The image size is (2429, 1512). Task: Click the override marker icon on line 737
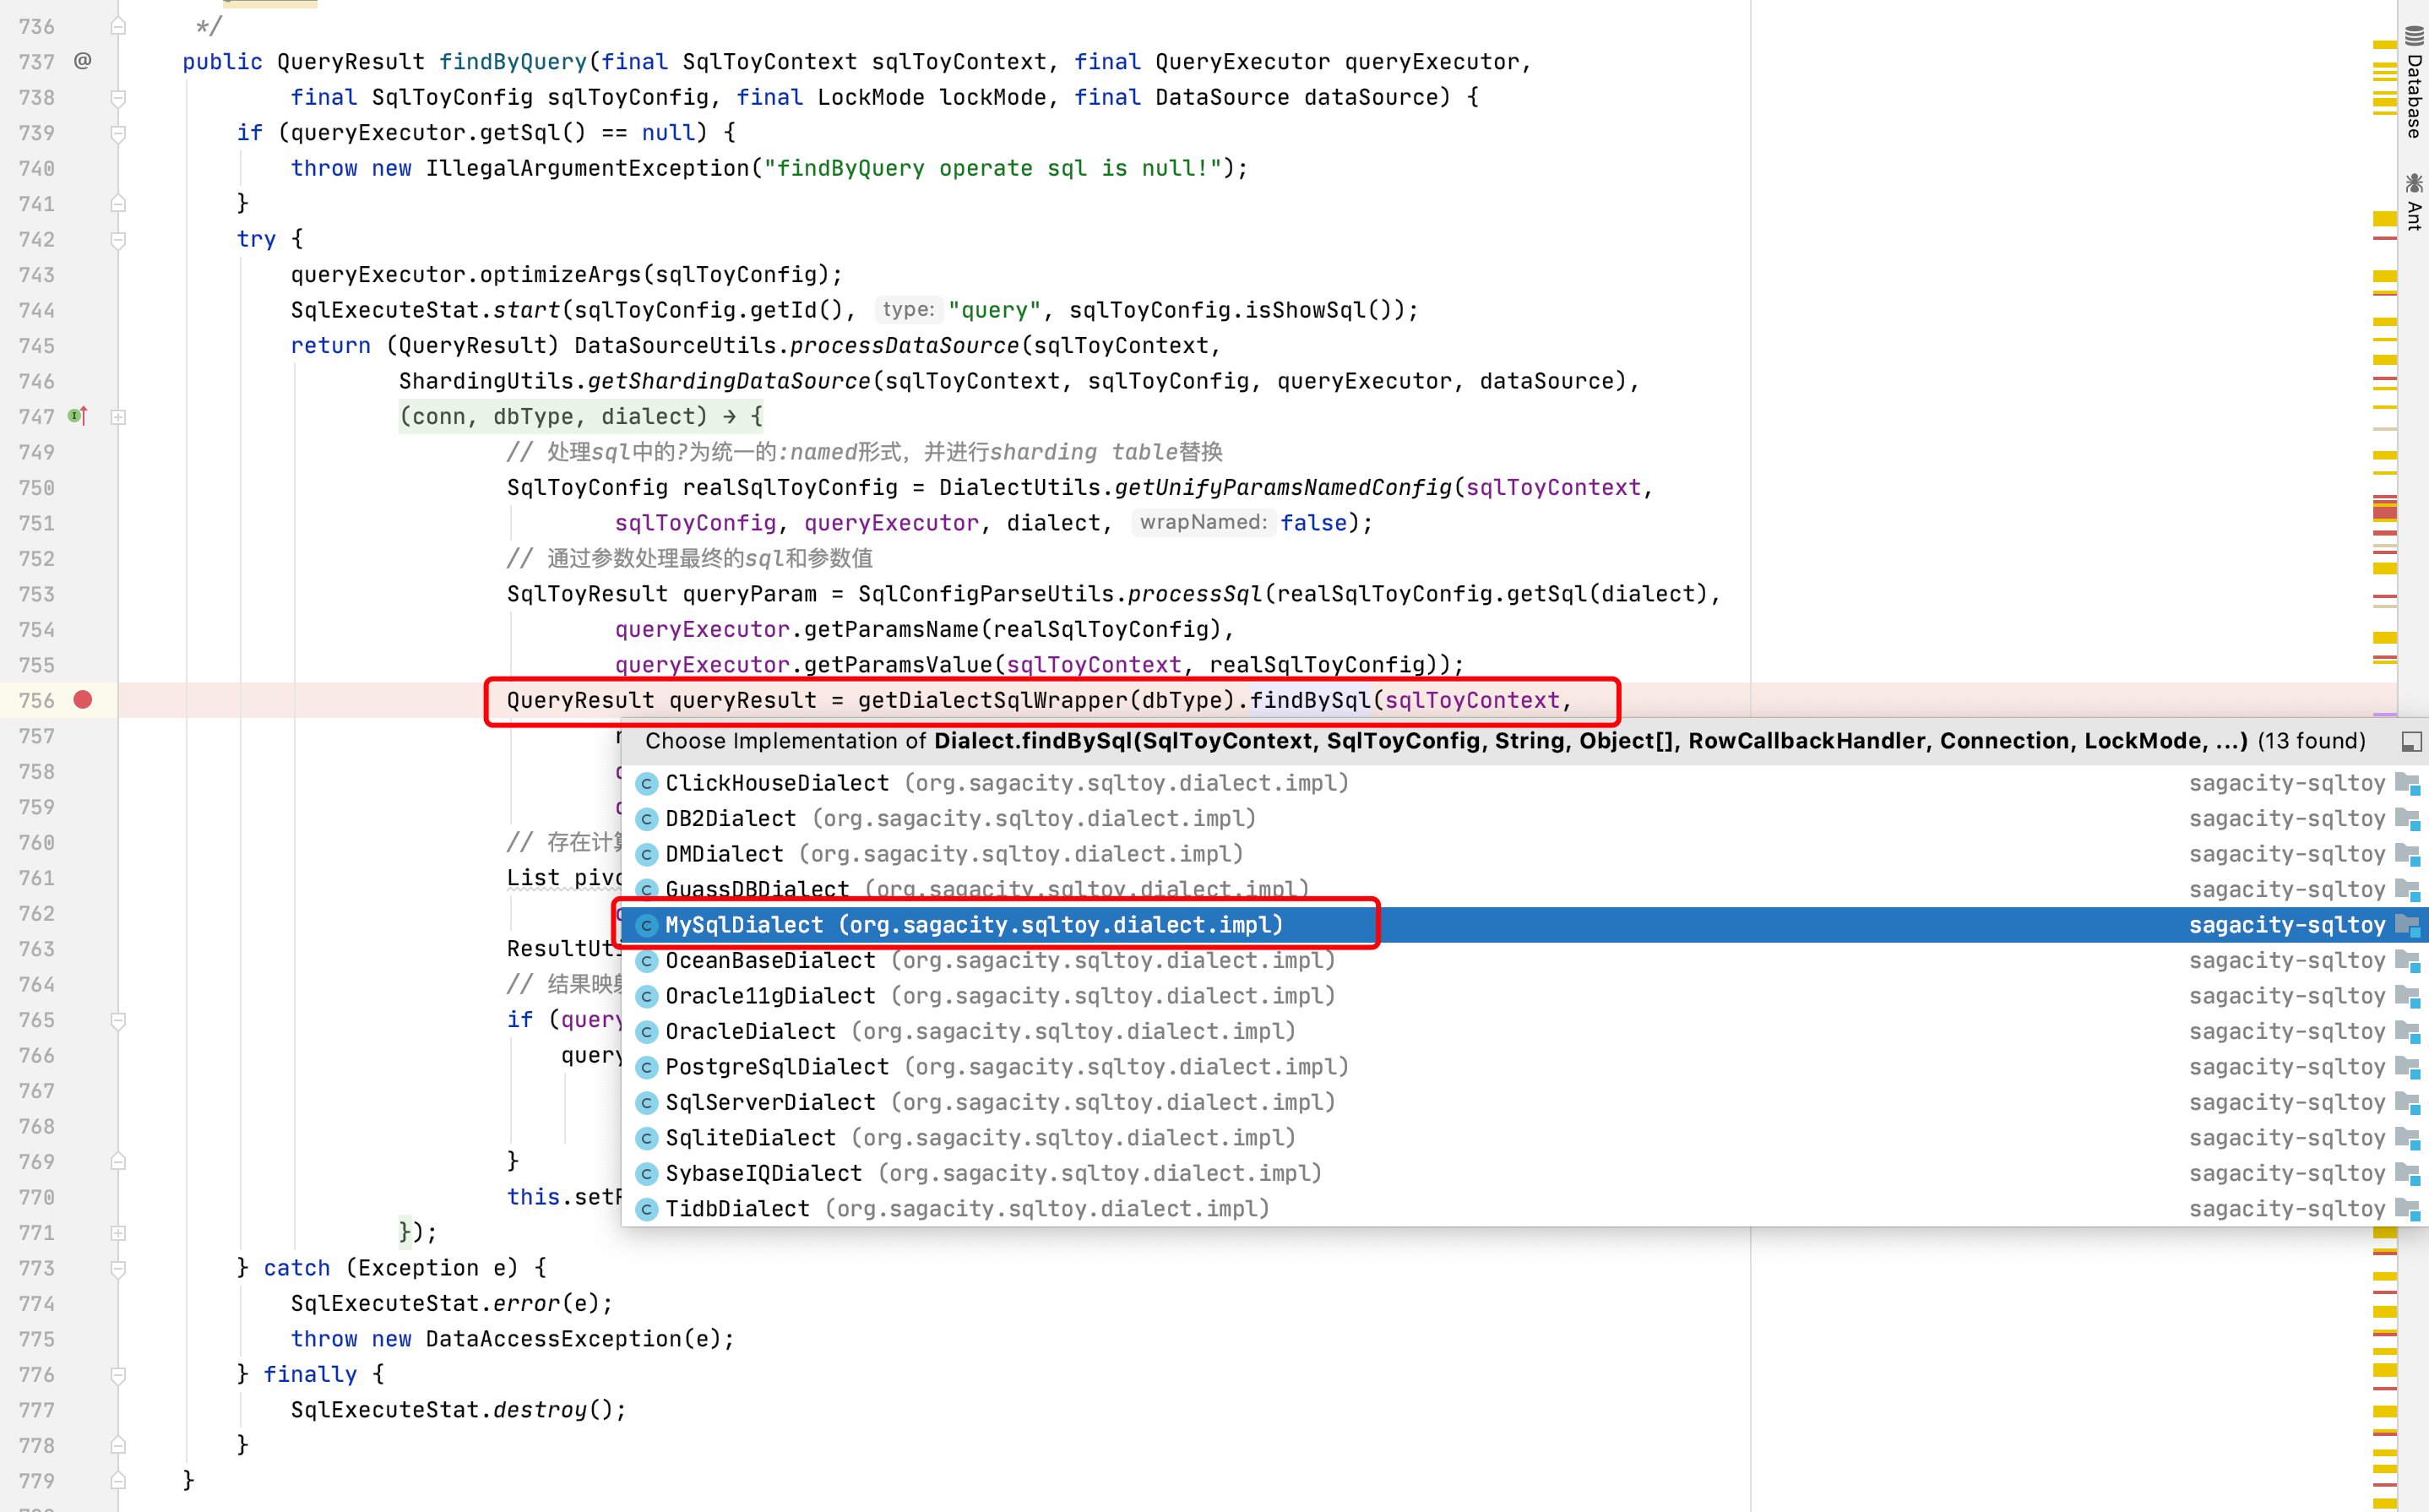83,61
